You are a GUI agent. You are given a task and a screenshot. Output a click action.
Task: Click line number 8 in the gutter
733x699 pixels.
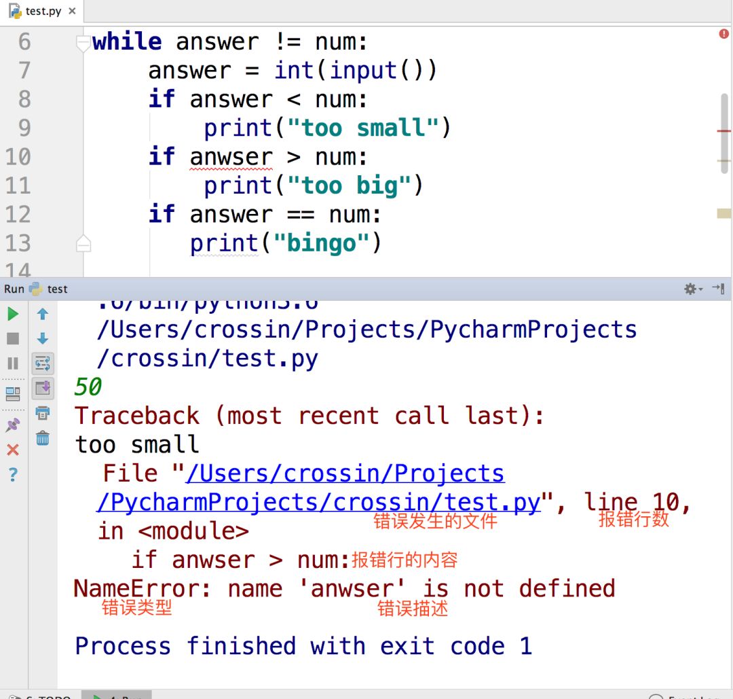[x=24, y=99]
